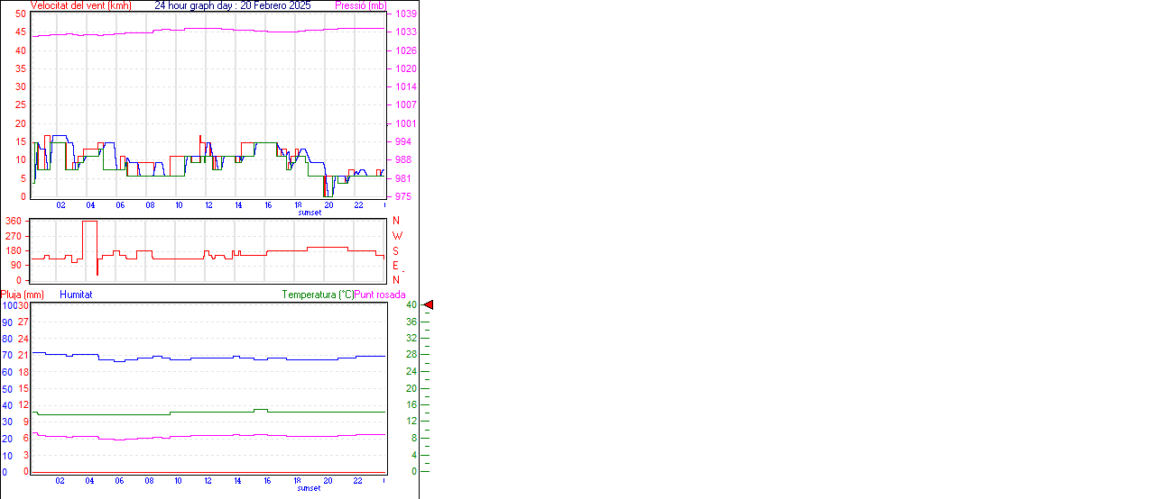Click the 'sunset' marker under bottom chart
1155x499 pixels.
[310, 488]
